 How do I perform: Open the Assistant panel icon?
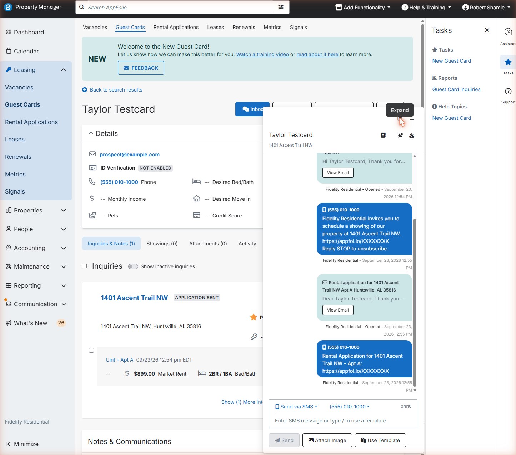coord(508,32)
